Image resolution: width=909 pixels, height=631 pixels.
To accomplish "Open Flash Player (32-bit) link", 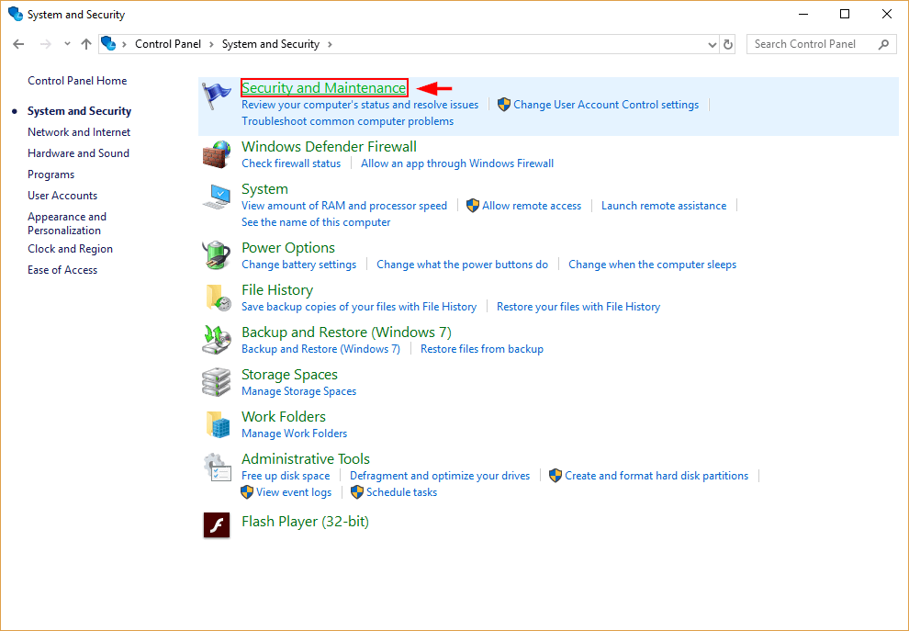I will [x=305, y=522].
